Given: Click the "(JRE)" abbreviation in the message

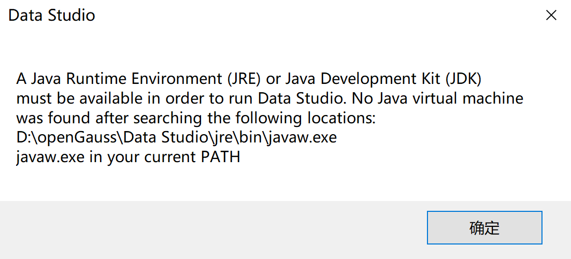Looking at the screenshot, I should click(x=246, y=79).
